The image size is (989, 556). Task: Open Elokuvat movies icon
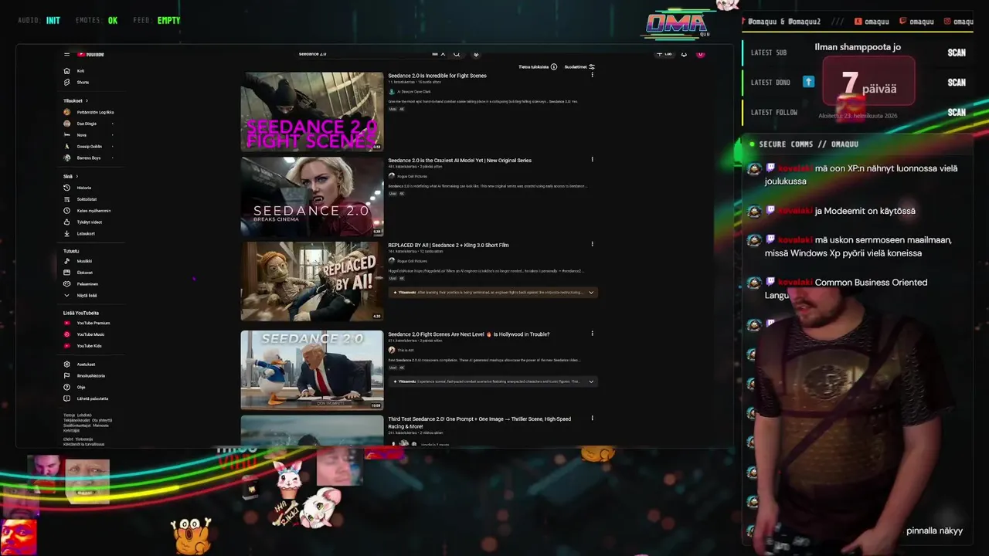pos(67,273)
